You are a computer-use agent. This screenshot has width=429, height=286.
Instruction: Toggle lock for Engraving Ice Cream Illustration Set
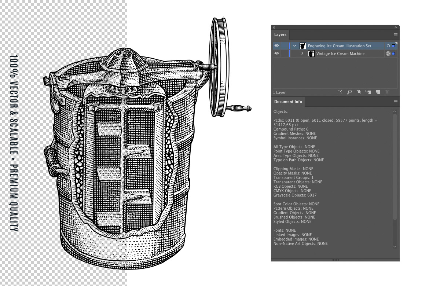click(284, 46)
